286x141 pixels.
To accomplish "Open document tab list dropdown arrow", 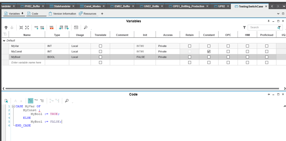I will [x=283, y=6].
